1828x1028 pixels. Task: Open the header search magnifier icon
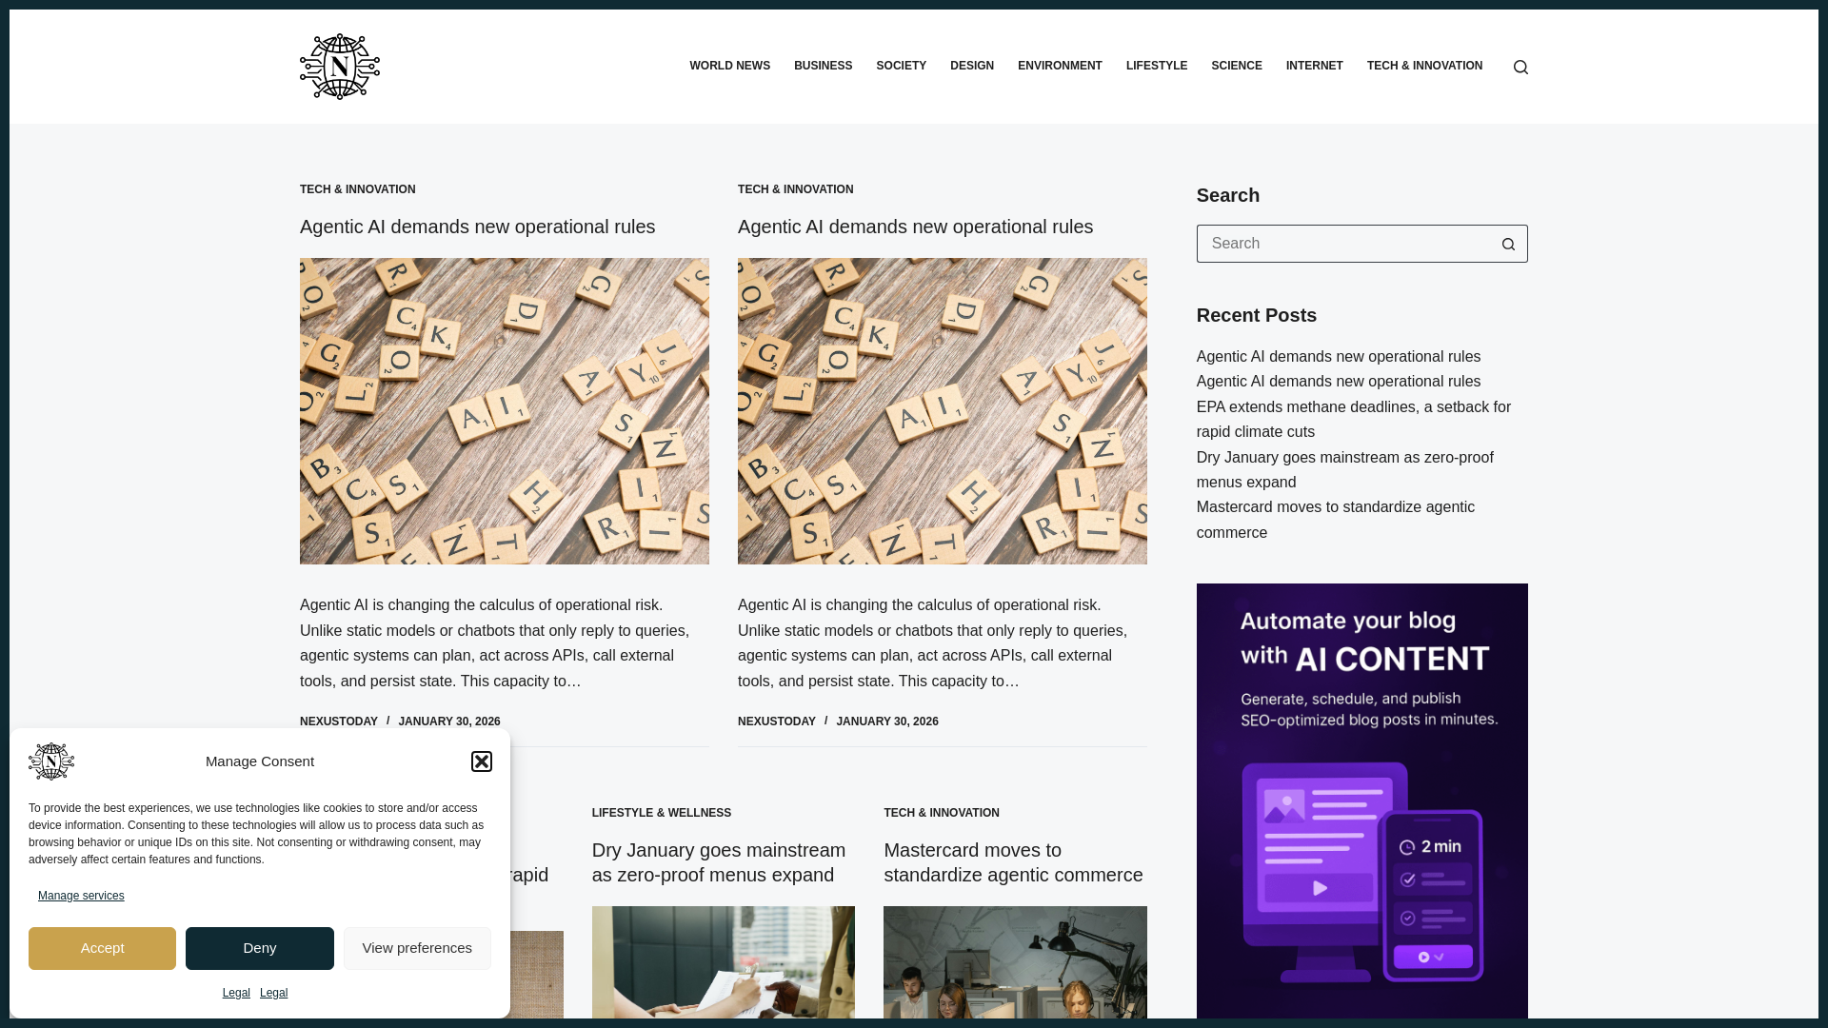(1520, 67)
